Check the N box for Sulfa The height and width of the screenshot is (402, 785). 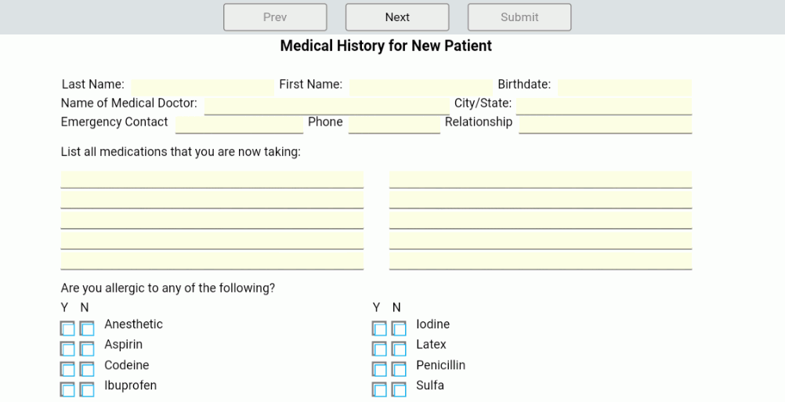[x=399, y=389]
